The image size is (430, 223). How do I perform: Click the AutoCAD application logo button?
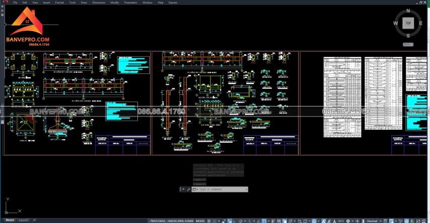click(5, 2)
